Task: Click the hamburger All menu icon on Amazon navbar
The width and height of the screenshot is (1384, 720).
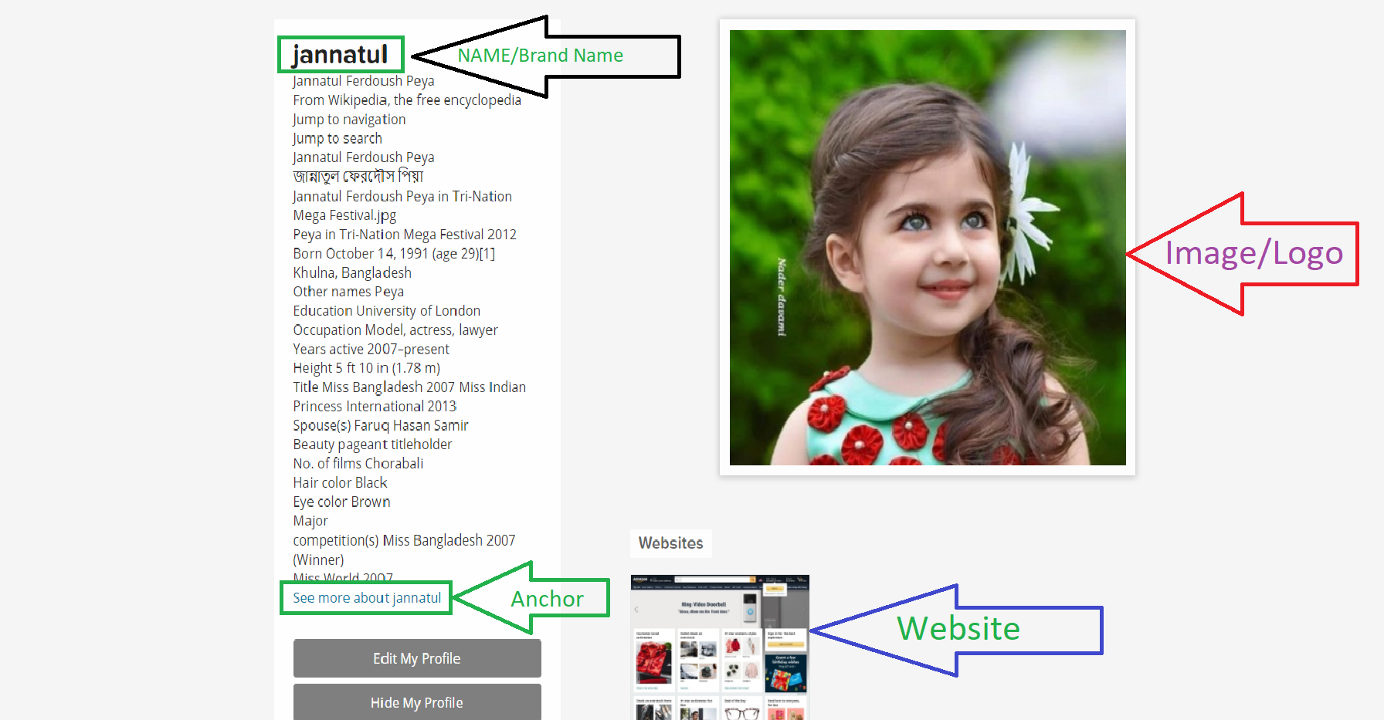Action: pos(636,587)
